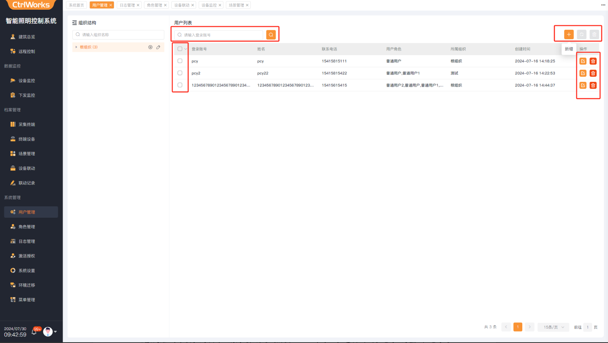This screenshot has width=608, height=343.
Task: Click the 请输入登录账号 search field
Action: pos(221,35)
